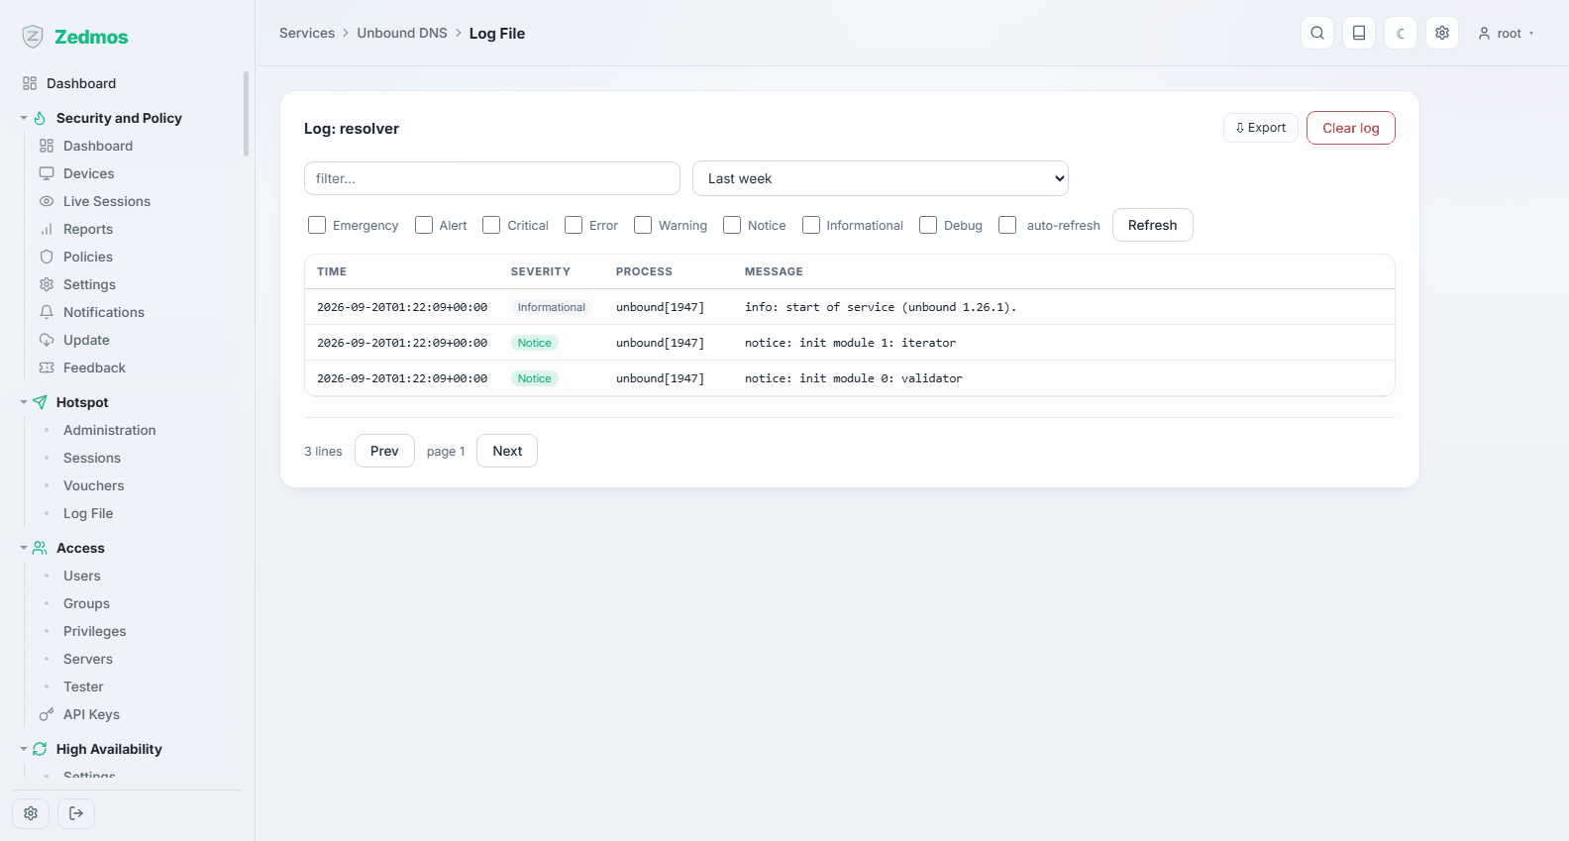Click the Feedback ticket icon
The image size is (1569, 841).
[x=47, y=368]
